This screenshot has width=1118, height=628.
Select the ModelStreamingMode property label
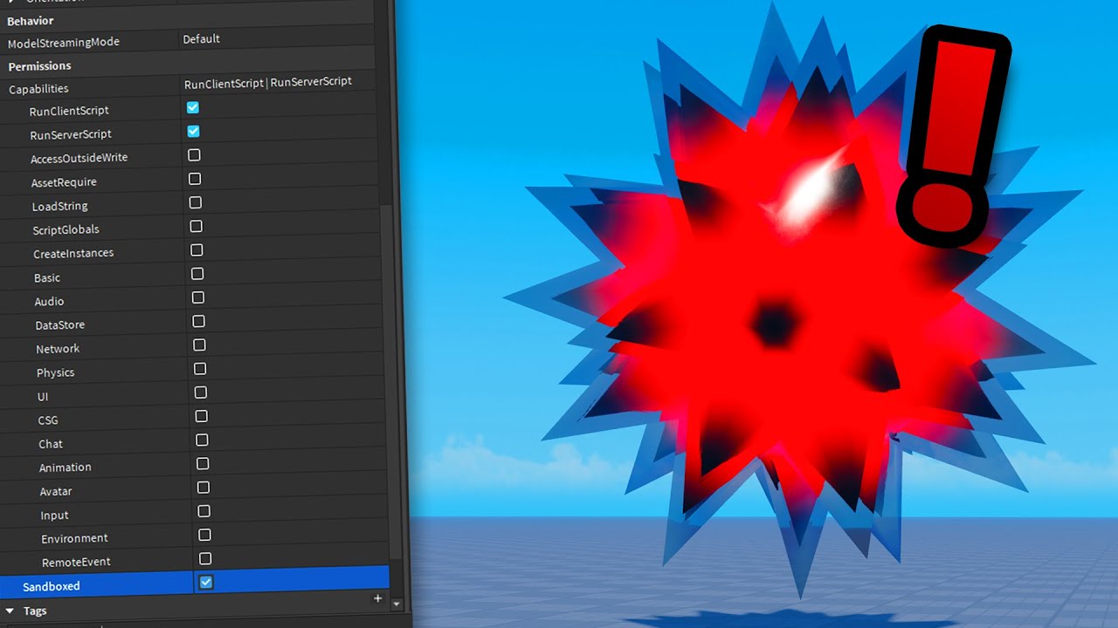click(x=64, y=43)
